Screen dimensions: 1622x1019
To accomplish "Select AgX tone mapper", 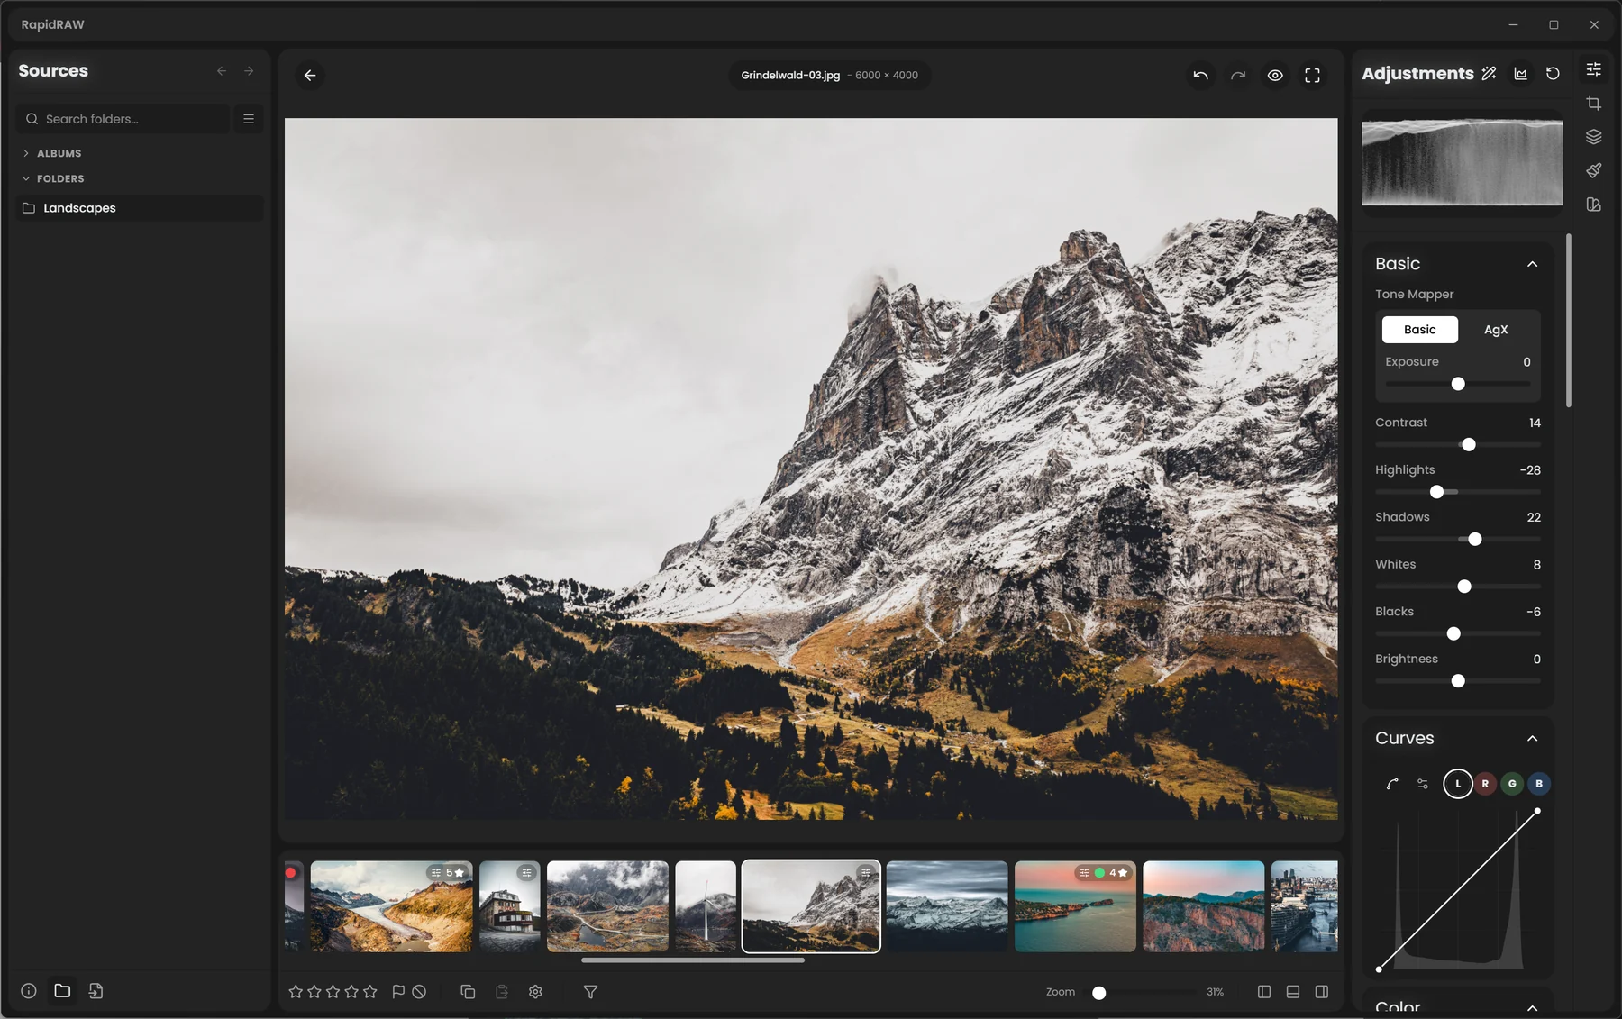I will [1496, 330].
